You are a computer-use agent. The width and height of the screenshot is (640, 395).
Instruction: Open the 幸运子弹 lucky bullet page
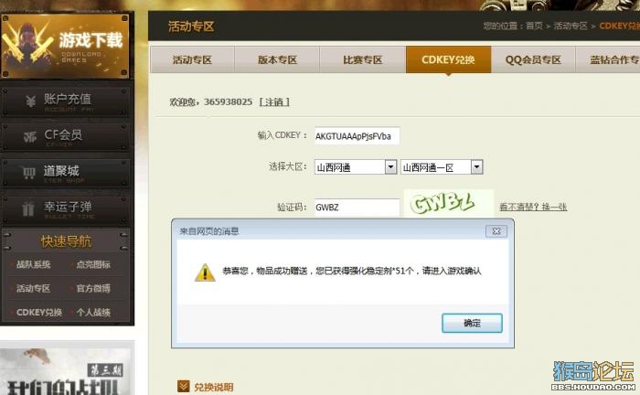coord(65,208)
